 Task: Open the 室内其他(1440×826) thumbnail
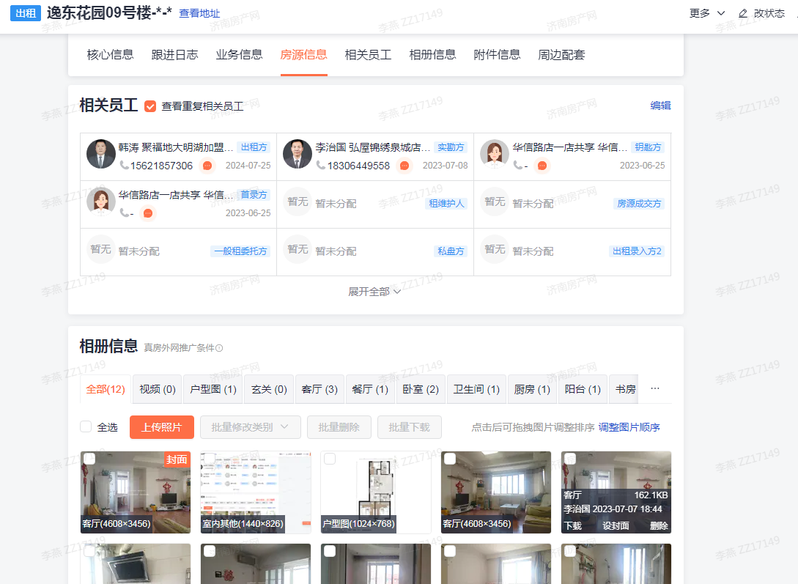(x=256, y=492)
